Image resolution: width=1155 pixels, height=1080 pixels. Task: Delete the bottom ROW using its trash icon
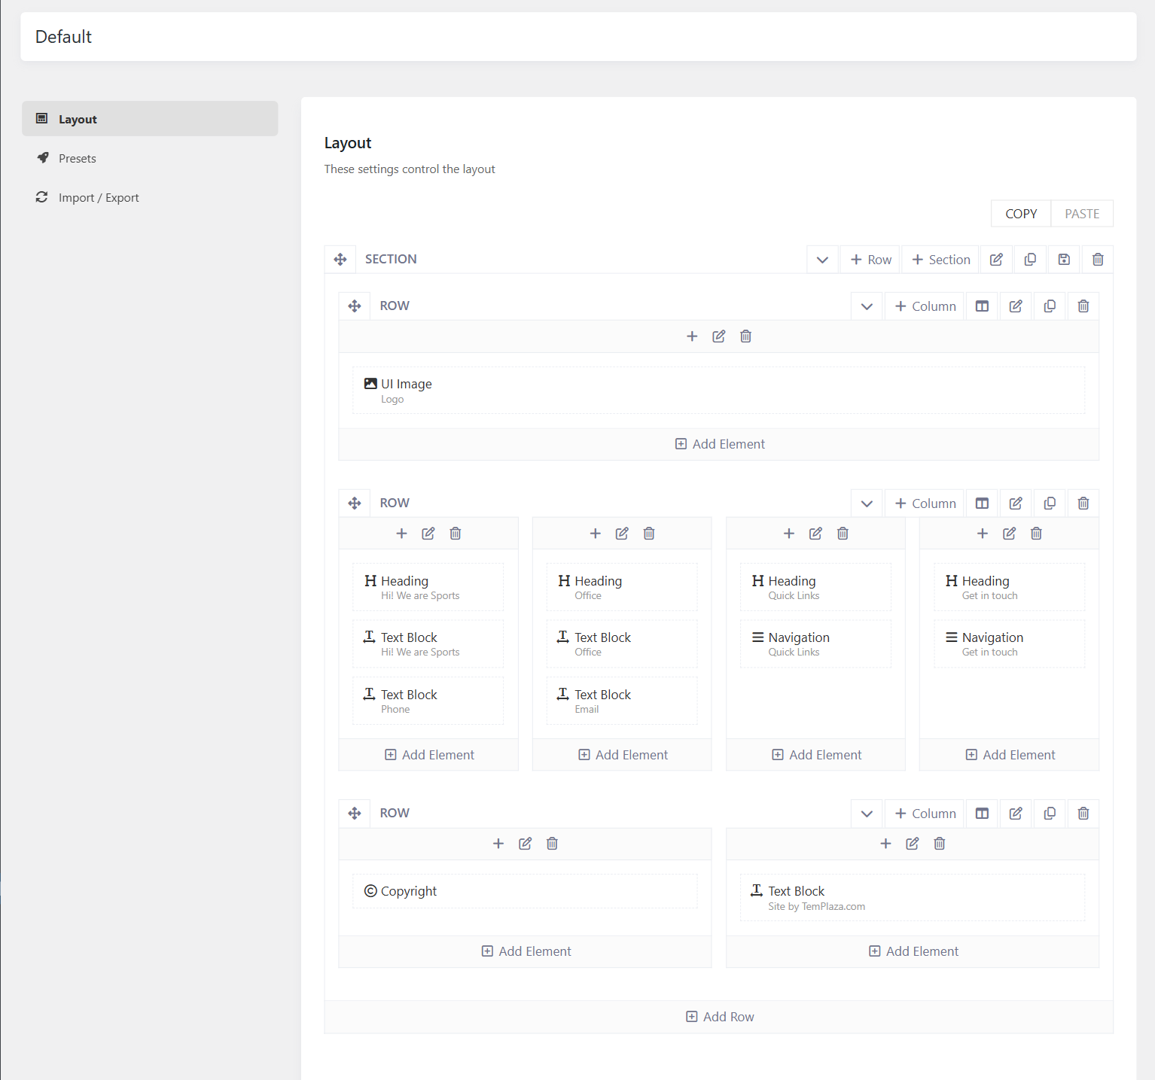pos(1083,814)
